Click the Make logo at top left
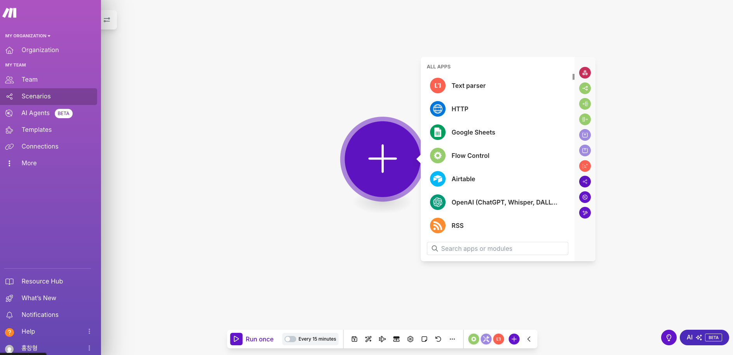The height and width of the screenshot is (355, 733). point(10,13)
